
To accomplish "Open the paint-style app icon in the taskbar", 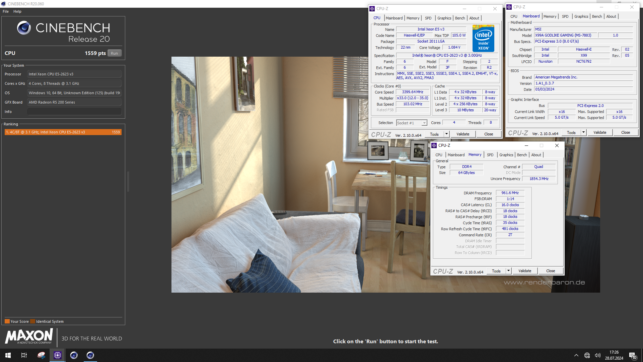I will pos(41,355).
